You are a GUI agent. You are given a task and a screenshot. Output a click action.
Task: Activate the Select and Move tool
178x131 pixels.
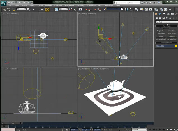(x=47, y=10)
